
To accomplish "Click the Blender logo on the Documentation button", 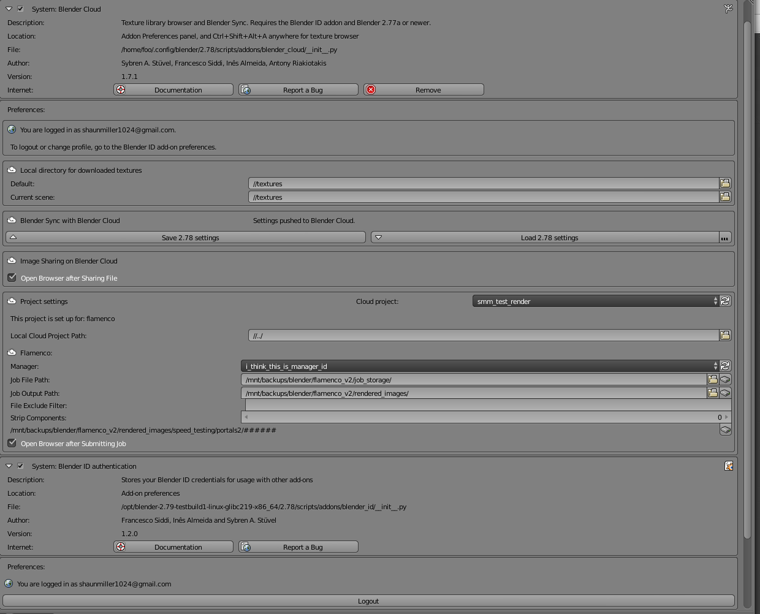I will pyautogui.click(x=120, y=89).
